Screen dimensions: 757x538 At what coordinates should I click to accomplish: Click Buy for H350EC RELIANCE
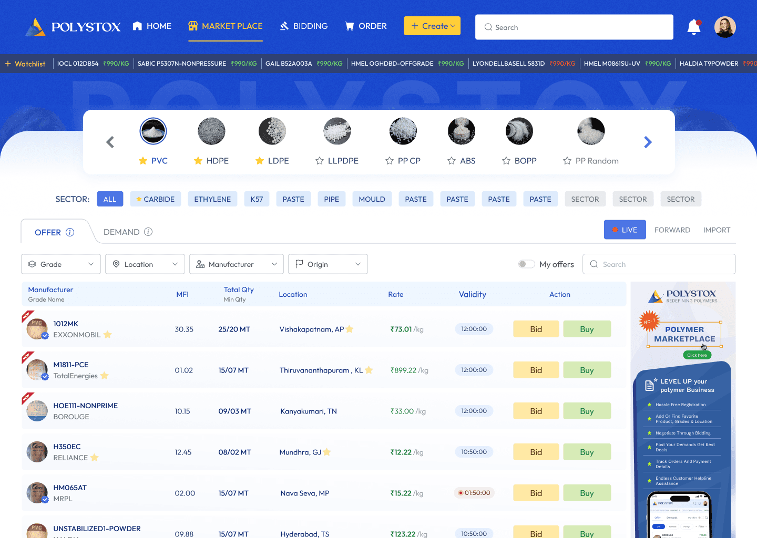click(x=587, y=452)
